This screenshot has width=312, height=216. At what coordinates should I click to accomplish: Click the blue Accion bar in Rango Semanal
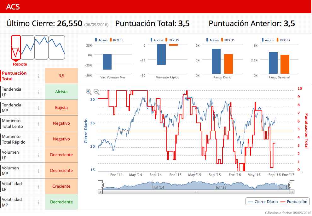point(273,63)
